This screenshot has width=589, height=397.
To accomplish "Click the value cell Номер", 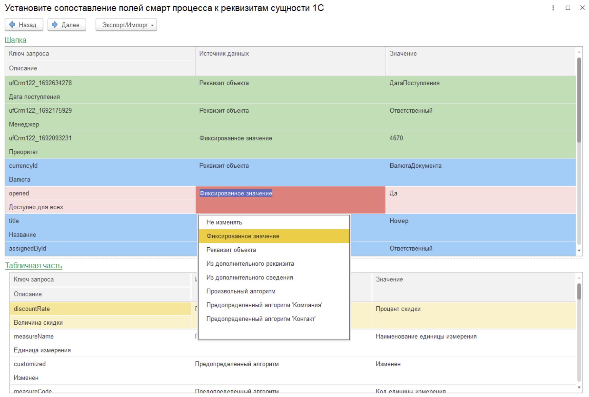I will (x=480, y=228).
